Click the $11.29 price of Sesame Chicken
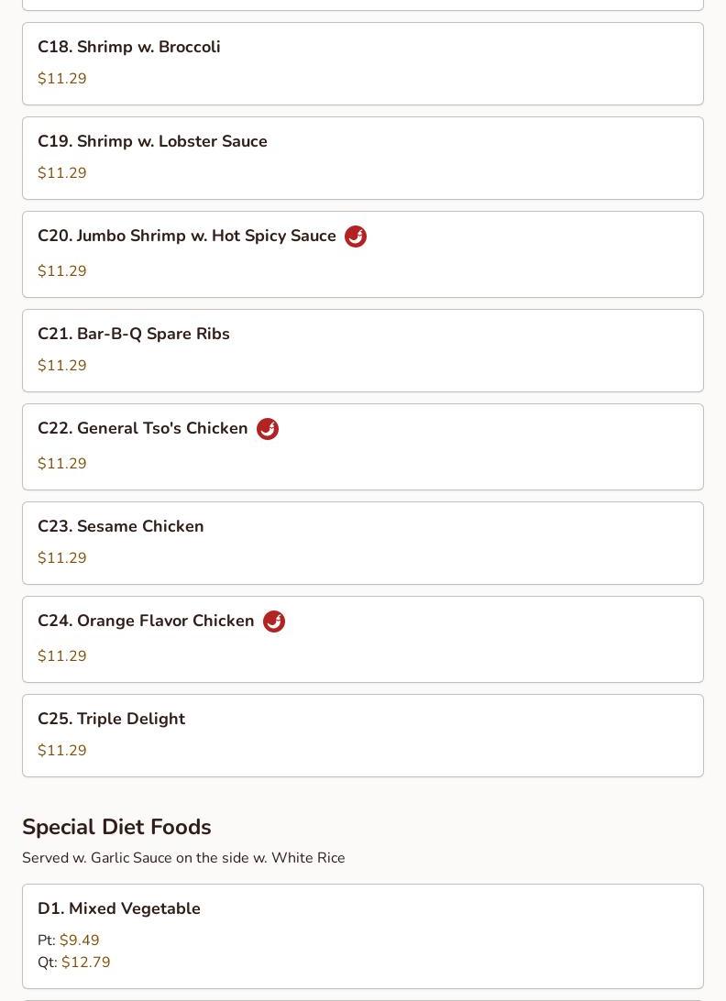Screen dimensions: 726x1001 coord(62,558)
